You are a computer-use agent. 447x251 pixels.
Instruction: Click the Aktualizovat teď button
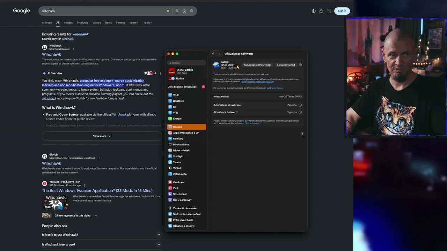click(286, 65)
